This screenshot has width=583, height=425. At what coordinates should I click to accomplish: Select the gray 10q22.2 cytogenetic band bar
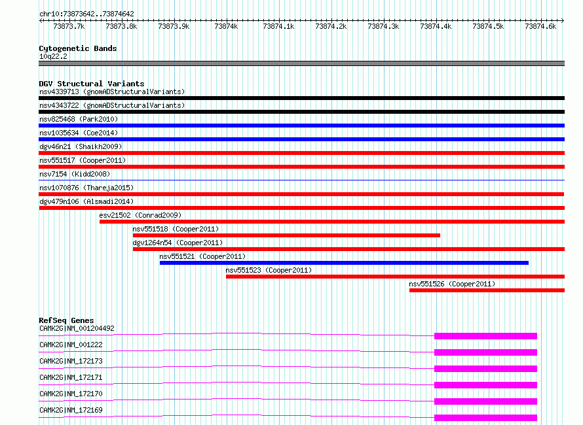[301, 63]
